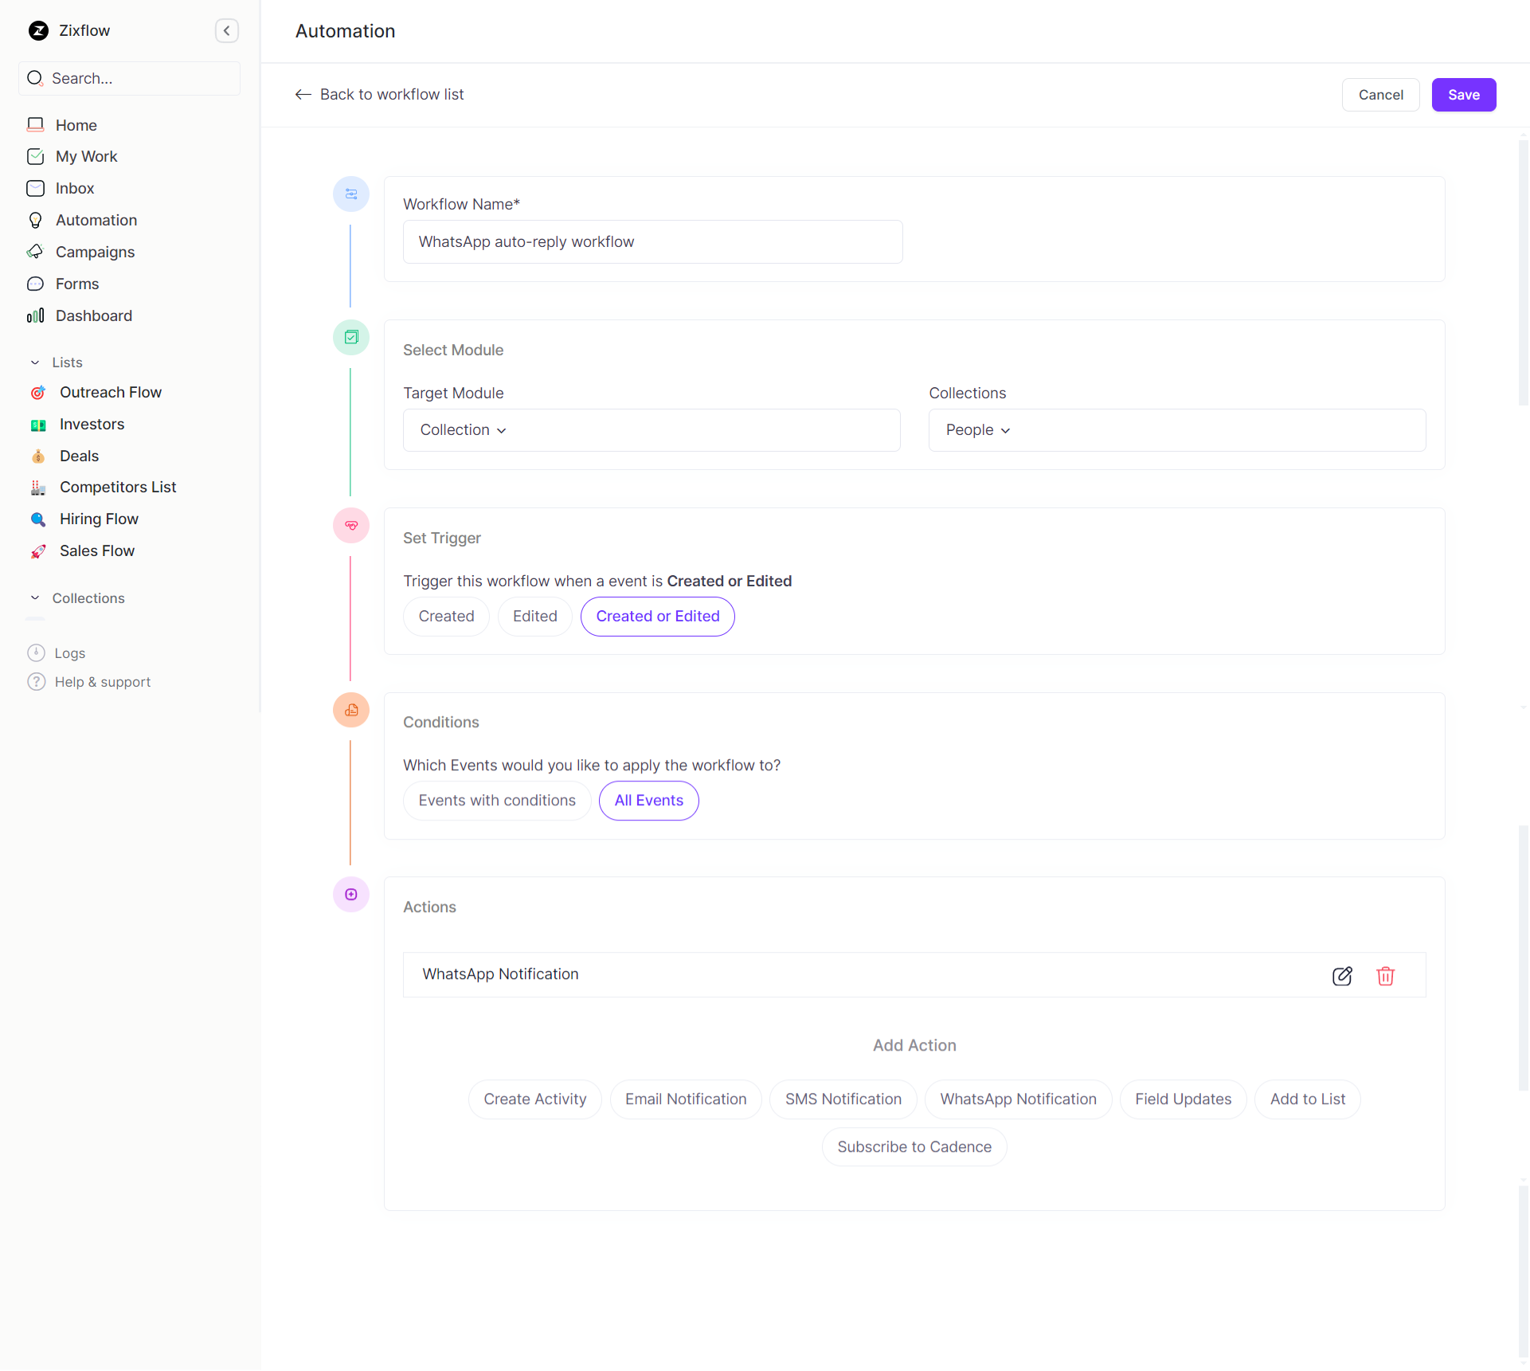1530x1371 pixels.
Task: Go back to workflow list
Action: (x=379, y=94)
